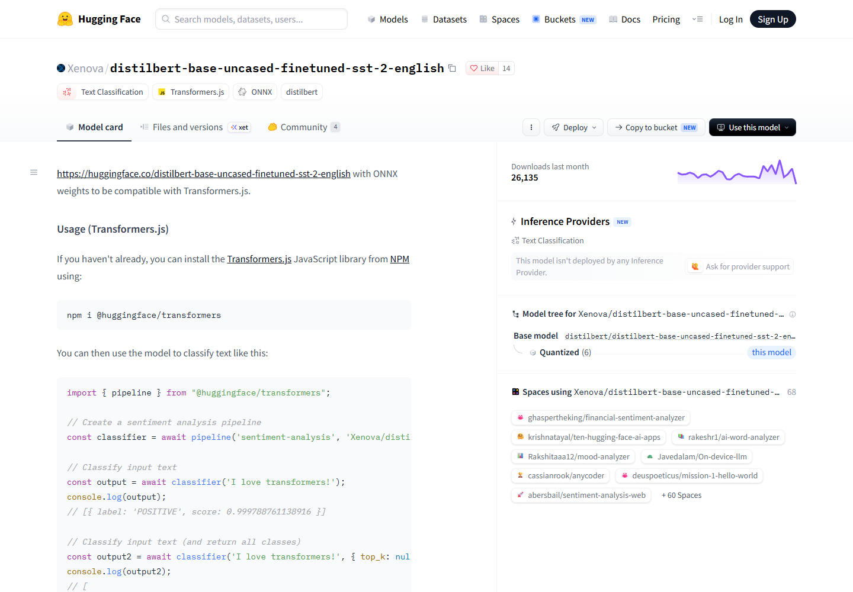Open the Files and versions tab
Image resolution: width=853 pixels, height=592 pixels.
coord(195,127)
